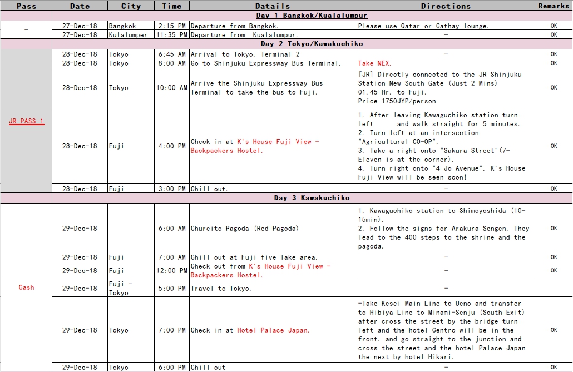Image resolution: width=573 pixels, height=372 pixels.
Task: Select the Directions column header
Action: (x=446, y=6)
